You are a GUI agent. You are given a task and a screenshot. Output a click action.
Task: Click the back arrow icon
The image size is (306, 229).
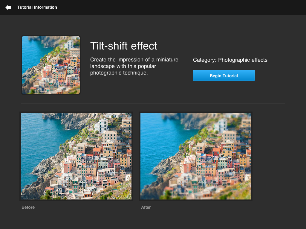pyautogui.click(x=8, y=7)
